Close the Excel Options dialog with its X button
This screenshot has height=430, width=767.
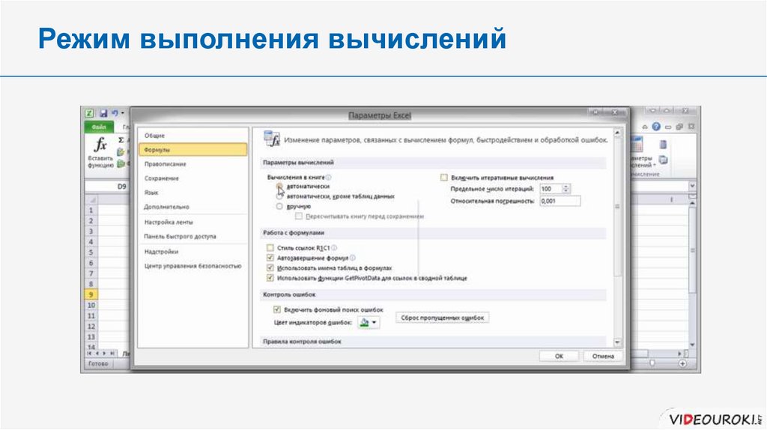[616, 113]
